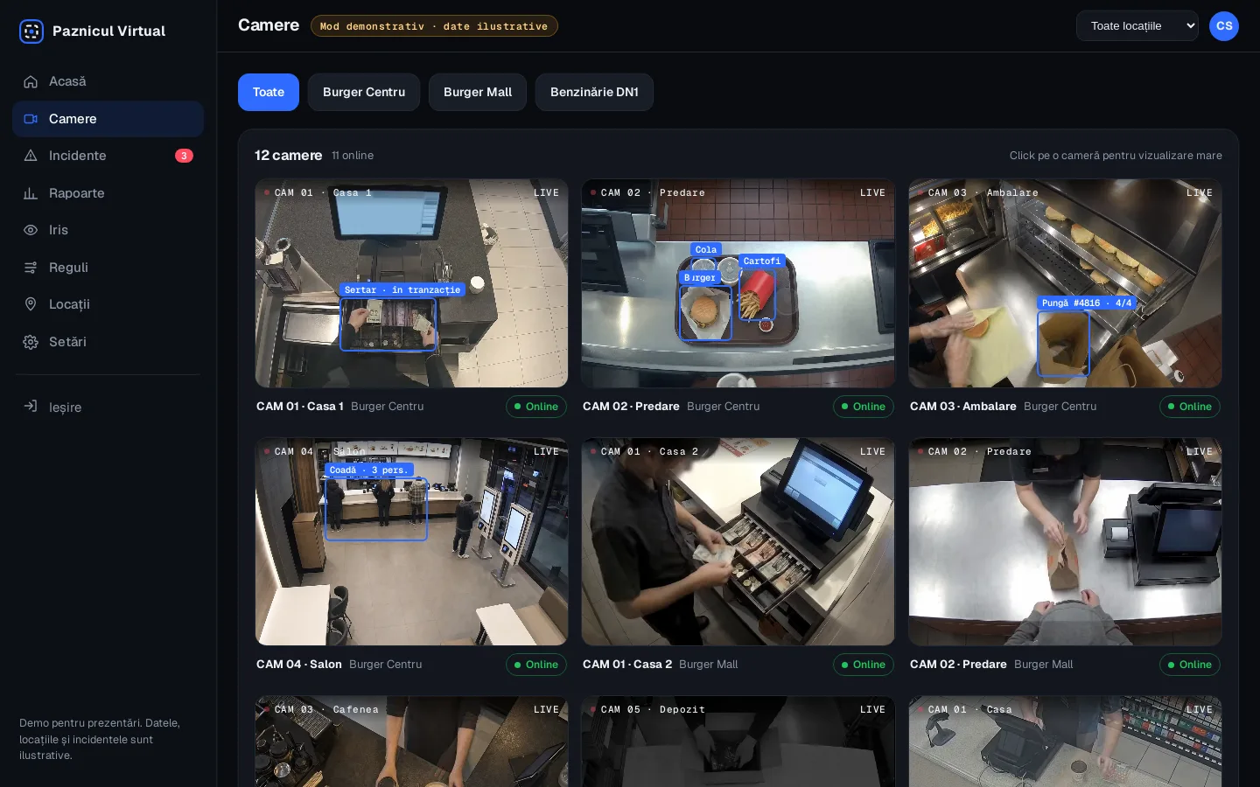Open the CAM 04 Salon camera feed
The width and height of the screenshot is (1260, 787).
411,541
